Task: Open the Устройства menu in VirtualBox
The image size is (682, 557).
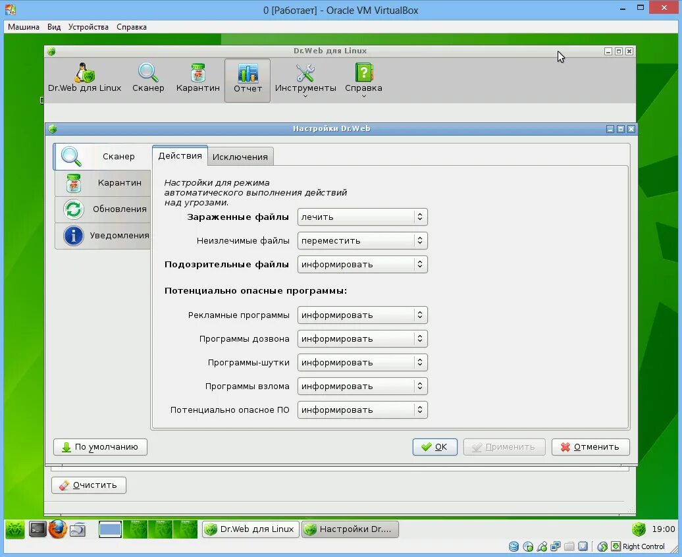Action: 88,27
